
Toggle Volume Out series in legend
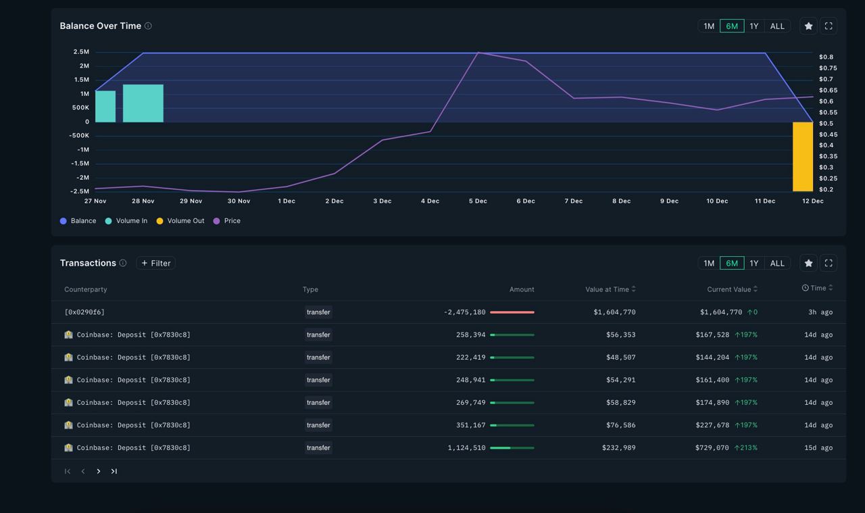(180, 221)
